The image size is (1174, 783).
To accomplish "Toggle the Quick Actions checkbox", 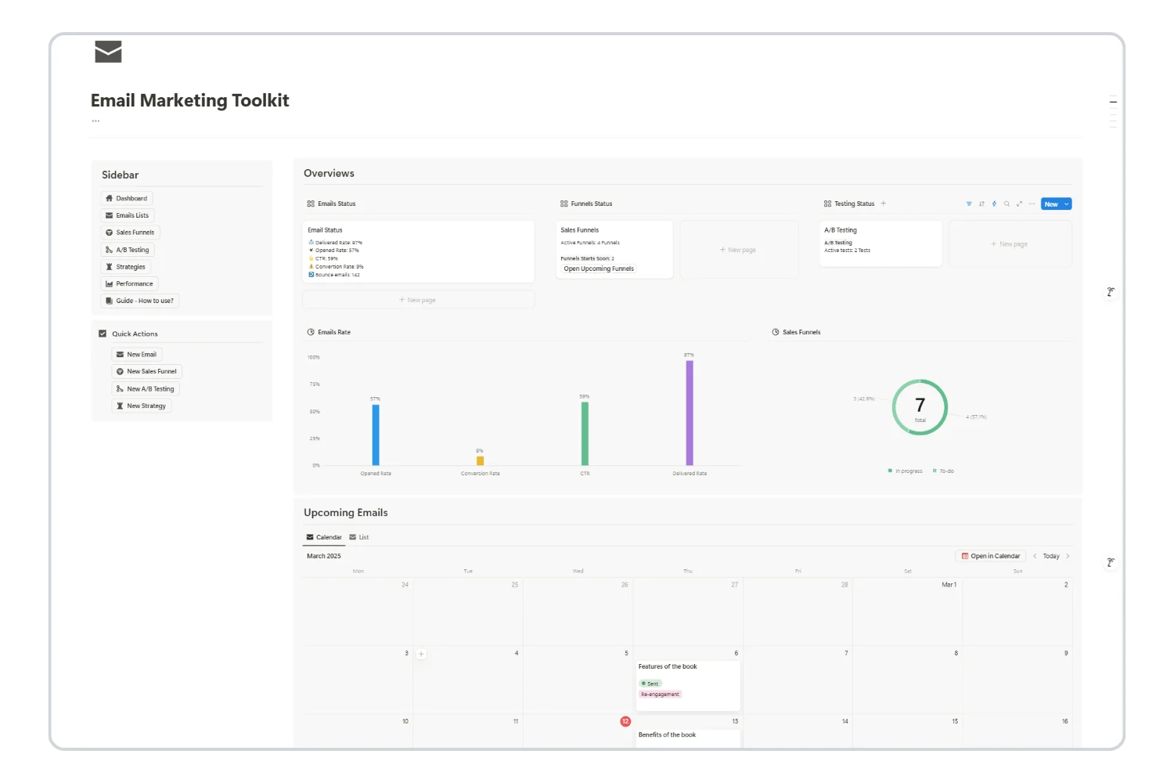I will 103,333.
